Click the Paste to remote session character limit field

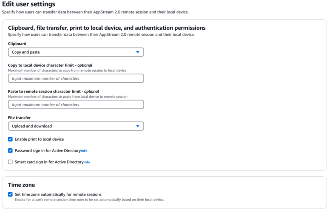[x=76, y=104]
